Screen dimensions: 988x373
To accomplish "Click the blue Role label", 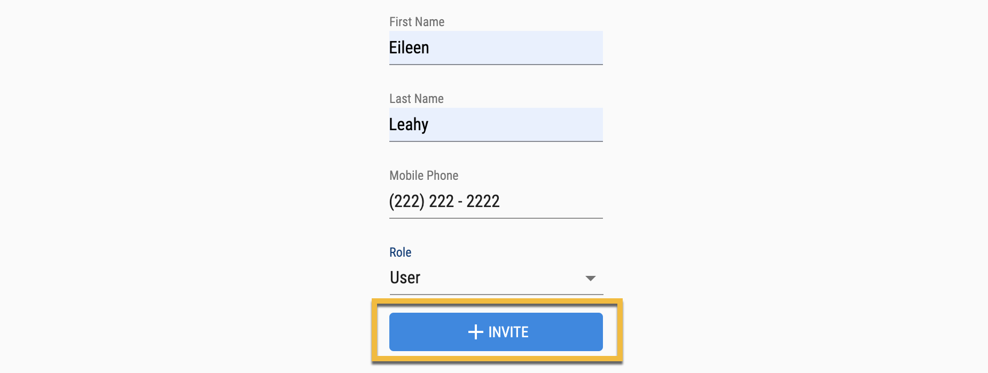I will 400,252.
